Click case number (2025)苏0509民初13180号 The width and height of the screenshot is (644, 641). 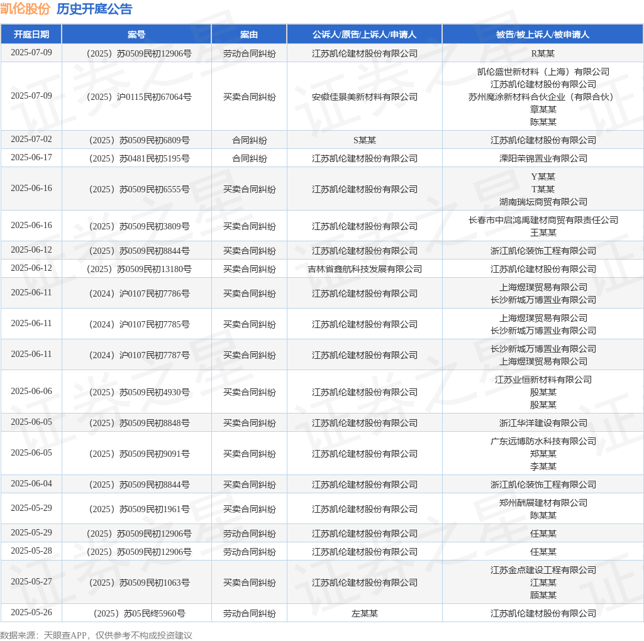(x=139, y=269)
